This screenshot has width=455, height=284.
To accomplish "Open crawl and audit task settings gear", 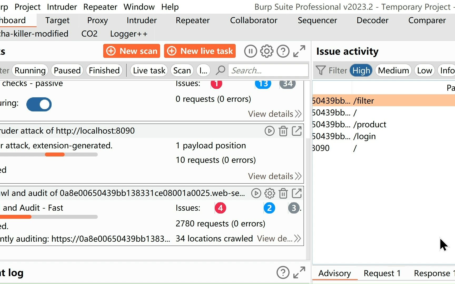I will click(270, 193).
